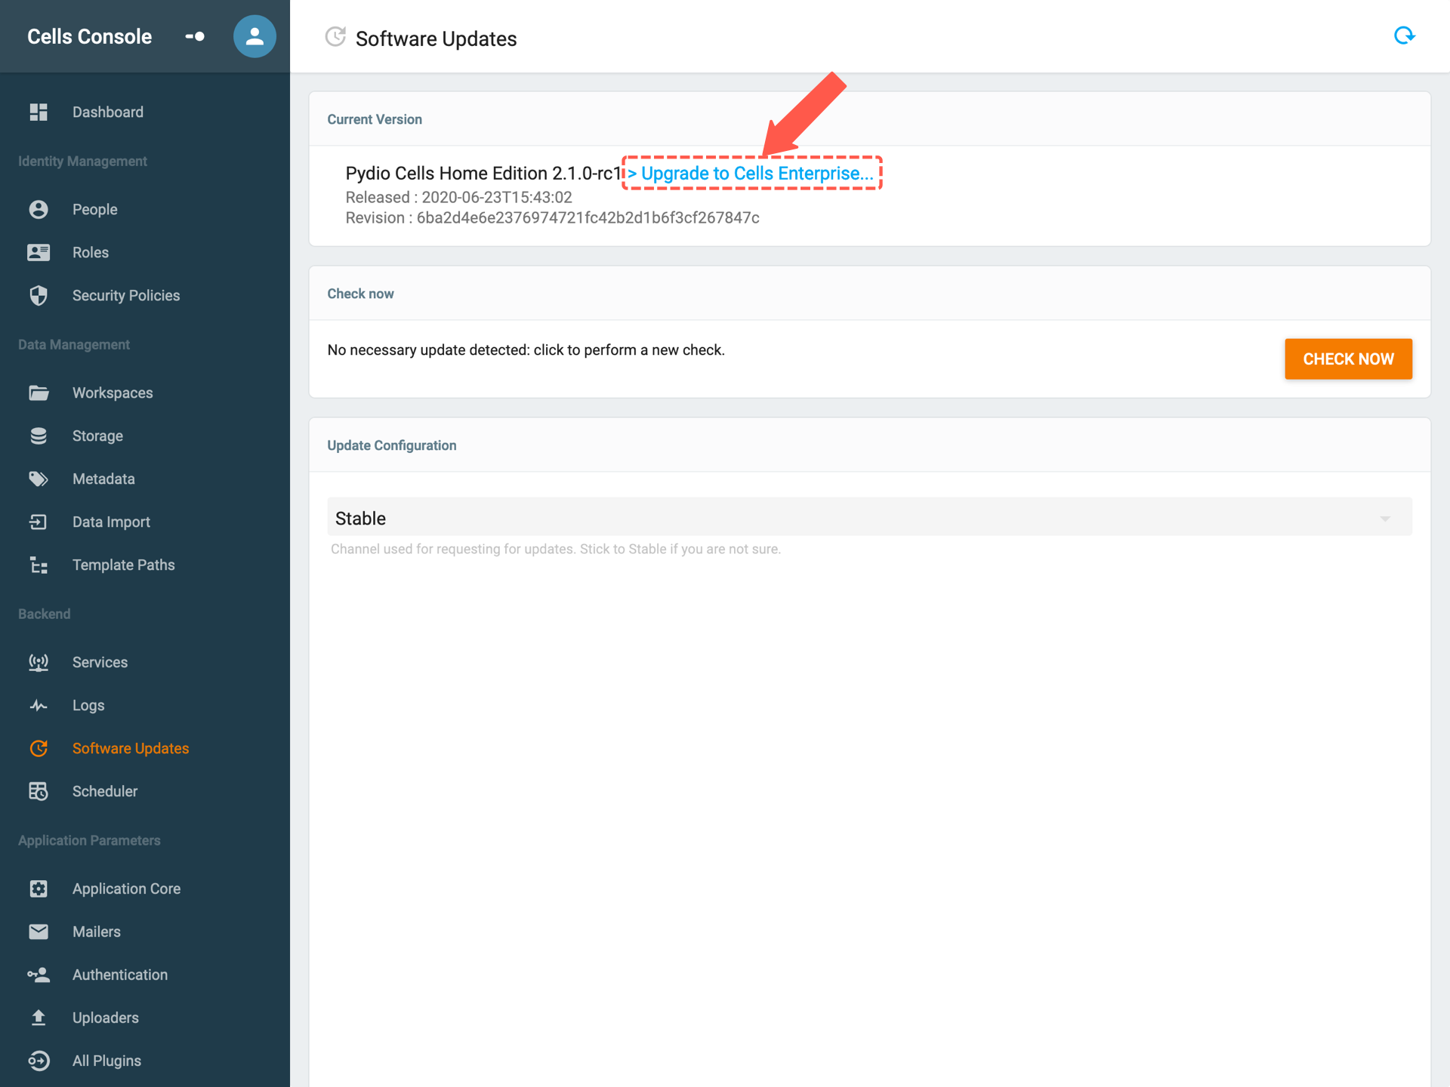Click the CHECK NOW button
The width and height of the screenshot is (1450, 1087).
pyautogui.click(x=1348, y=359)
